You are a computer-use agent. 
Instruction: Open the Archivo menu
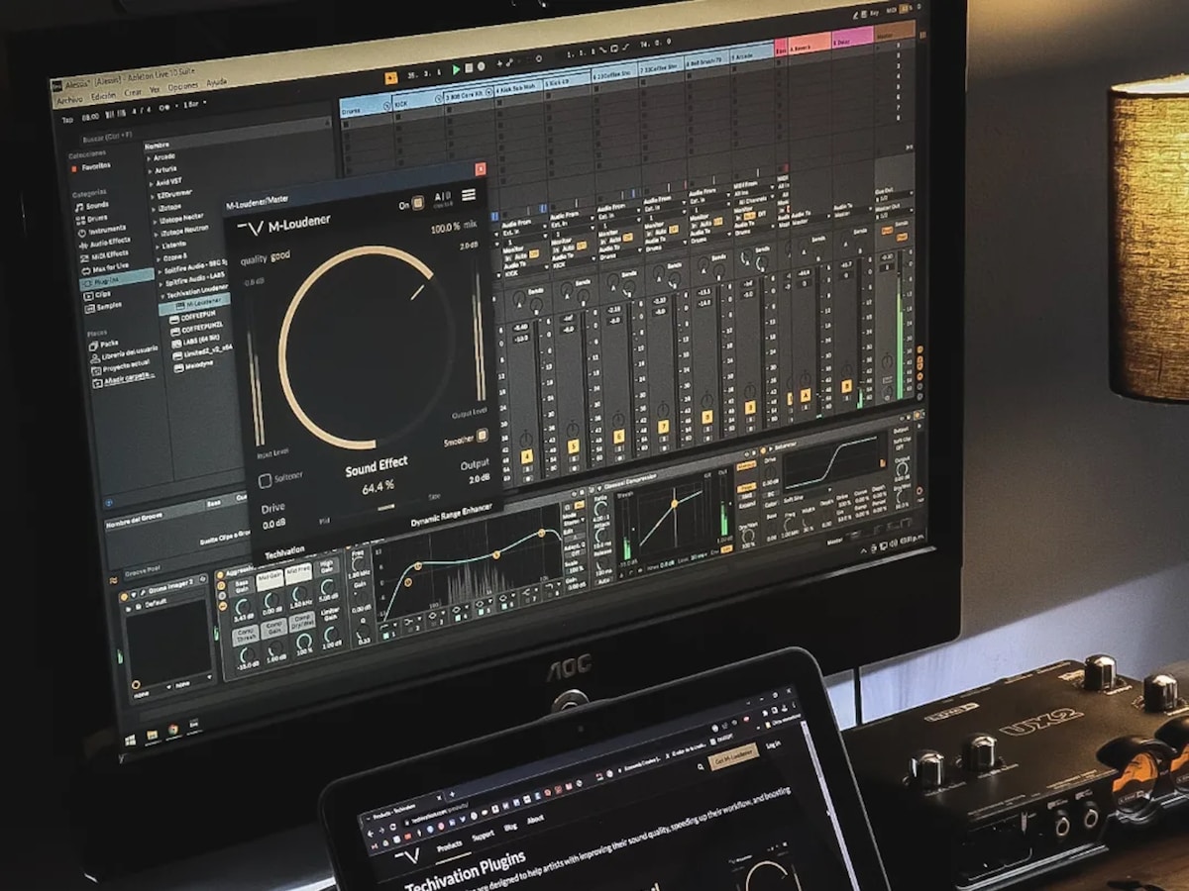coord(70,100)
